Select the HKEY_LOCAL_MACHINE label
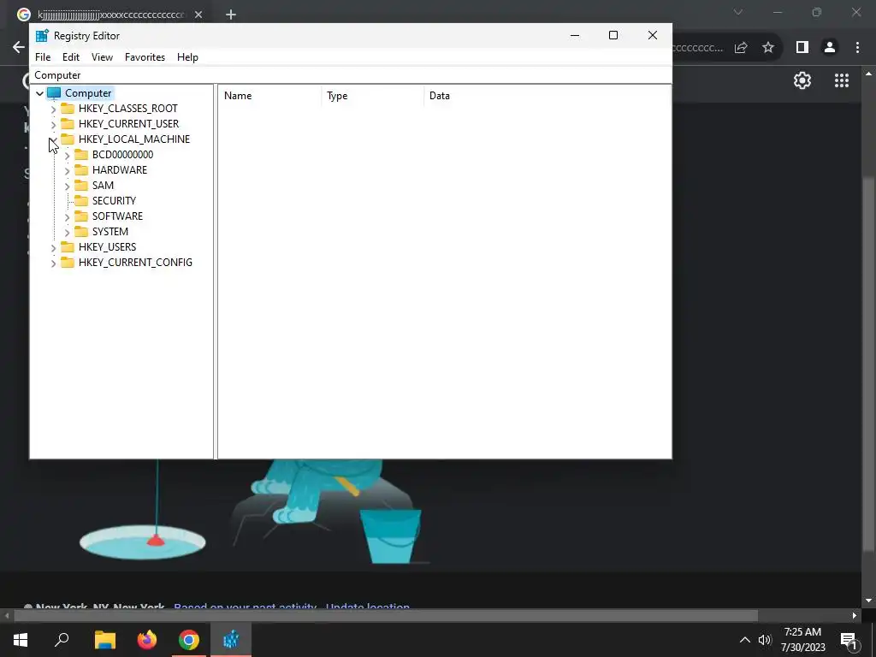 tap(134, 139)
